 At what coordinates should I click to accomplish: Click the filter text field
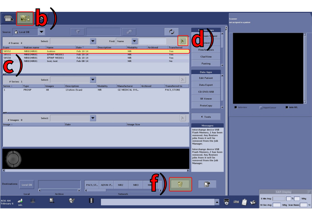pos(103,31)
